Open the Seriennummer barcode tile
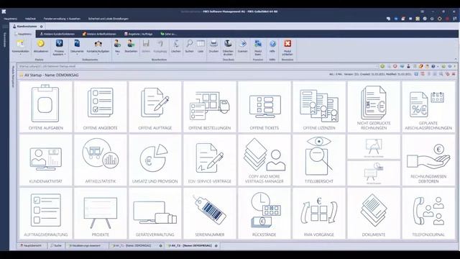The height and width of the screenshot is (259, 460). pos(209,214)
